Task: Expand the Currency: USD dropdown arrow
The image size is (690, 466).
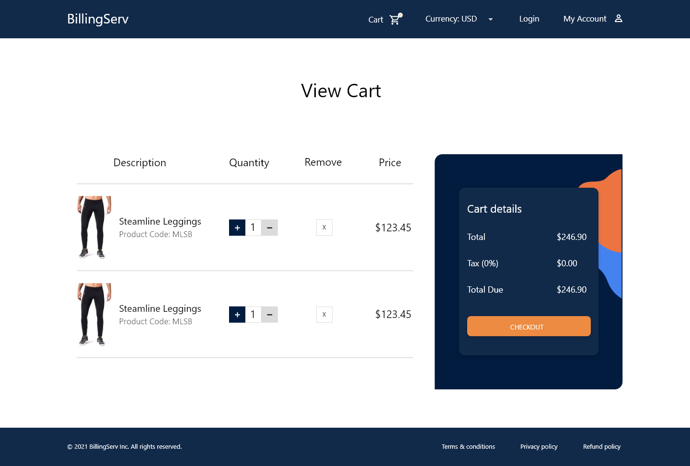Action: pyautogui.click(x=491, y=19)
